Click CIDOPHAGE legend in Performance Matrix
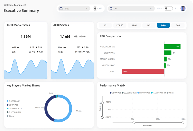This screenshot has height=131, width=193. point(115,93)
